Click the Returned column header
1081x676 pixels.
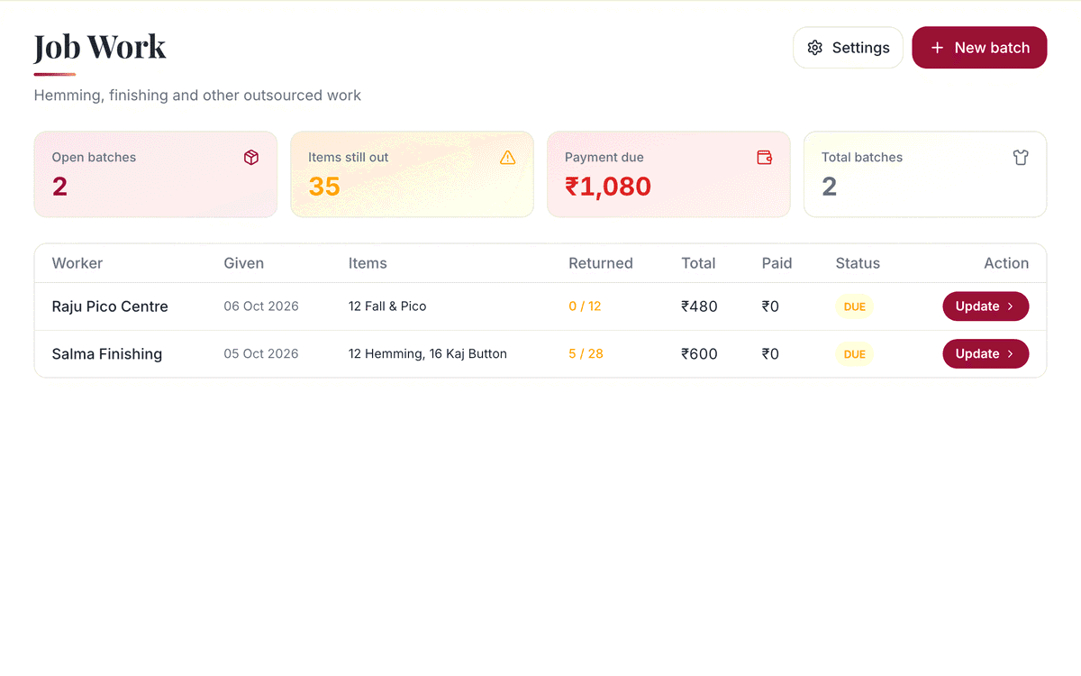pos(601,263)
